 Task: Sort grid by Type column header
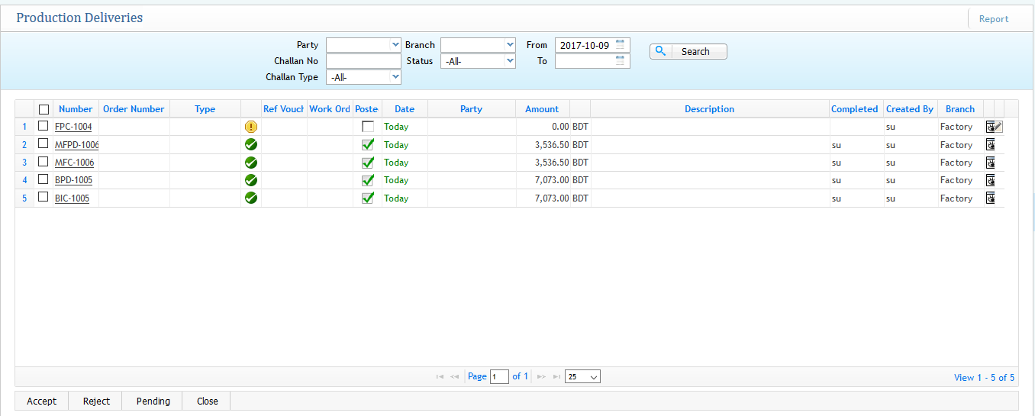[x=205, y=109]
